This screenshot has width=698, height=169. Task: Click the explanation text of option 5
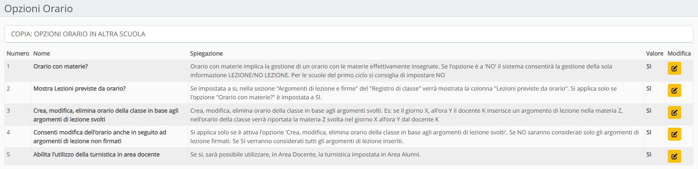[x=305, y=154]
